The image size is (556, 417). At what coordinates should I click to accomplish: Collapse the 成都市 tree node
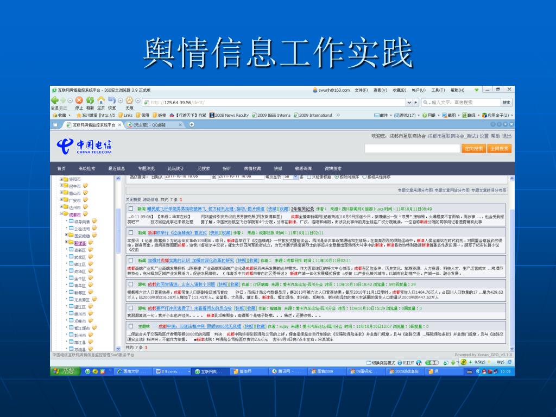click(61, 213)
